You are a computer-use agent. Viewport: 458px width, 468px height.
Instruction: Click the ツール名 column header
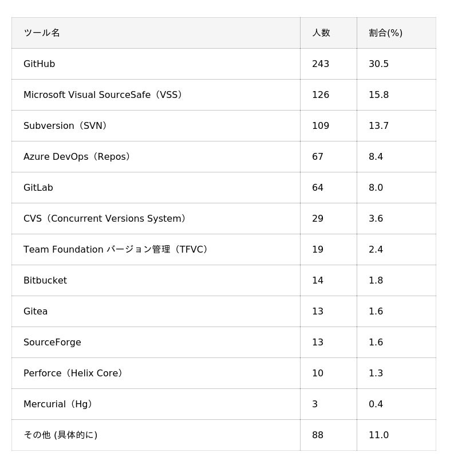(156, 33)
